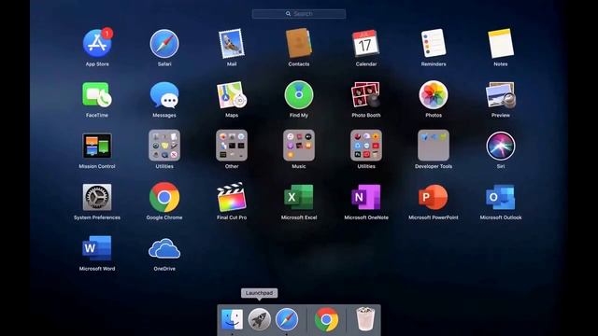
Task: Launch Siri
Action: pos(501,146)
